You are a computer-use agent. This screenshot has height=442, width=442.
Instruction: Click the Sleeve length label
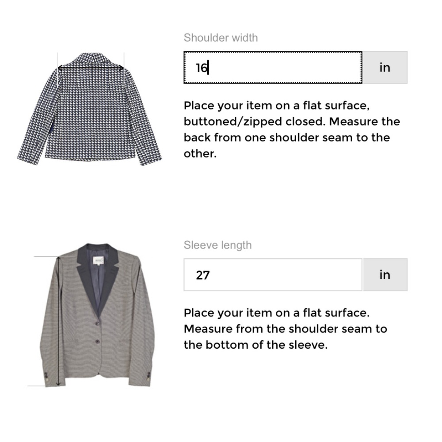[x=217, y=245]
